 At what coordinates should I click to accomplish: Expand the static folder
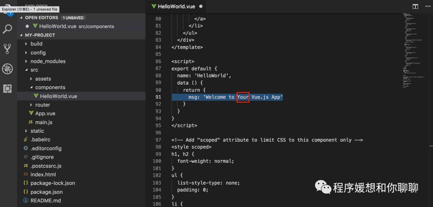tap(26, 131)
